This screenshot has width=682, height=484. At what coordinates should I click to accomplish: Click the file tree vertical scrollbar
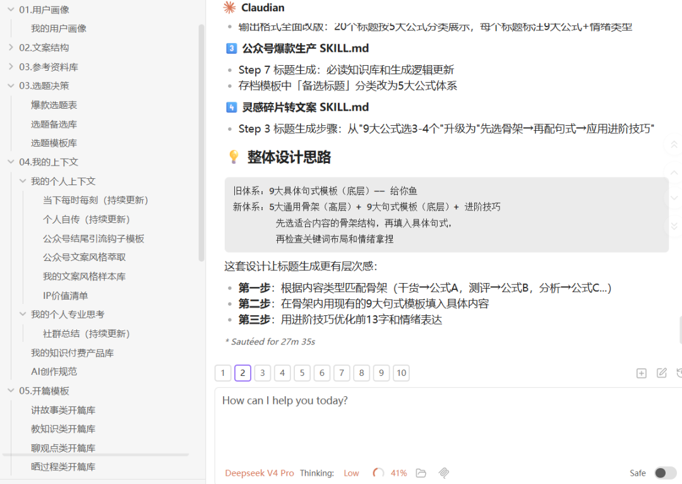click(x=201, y=143)
